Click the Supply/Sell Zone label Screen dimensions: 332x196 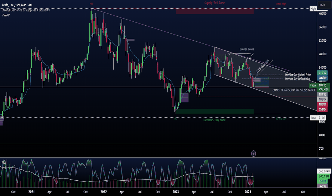(214, 3)
